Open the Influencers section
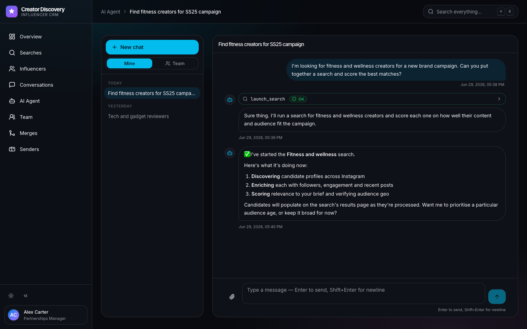The width and height of the screenshot is (527, 329). point(46,69)
